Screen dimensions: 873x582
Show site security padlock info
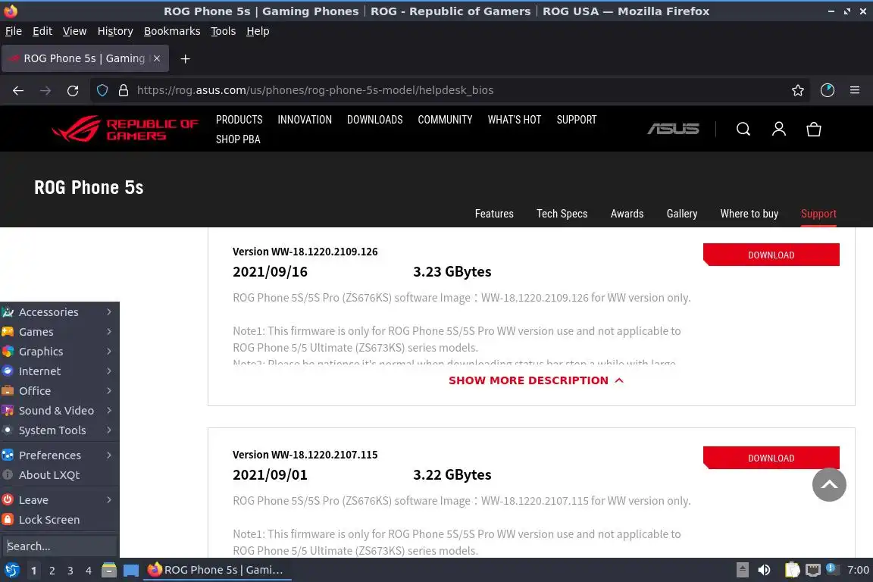pos(124,90)
